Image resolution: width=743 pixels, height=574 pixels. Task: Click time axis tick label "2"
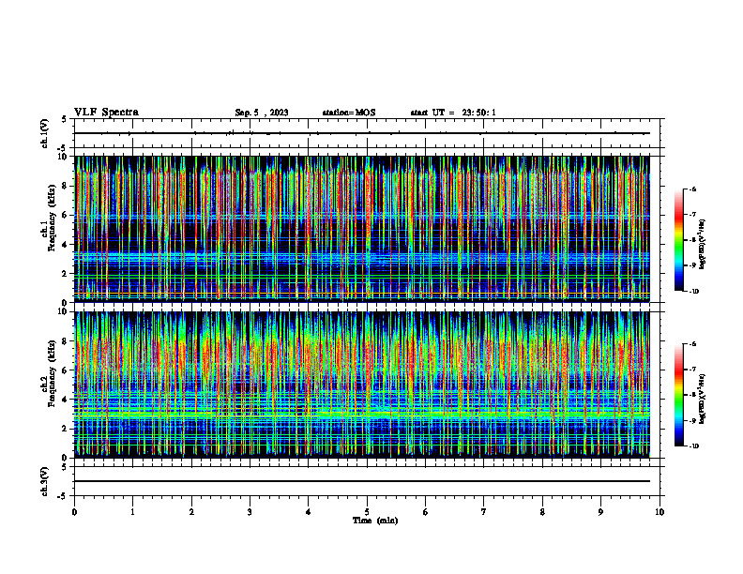[191, 512]
